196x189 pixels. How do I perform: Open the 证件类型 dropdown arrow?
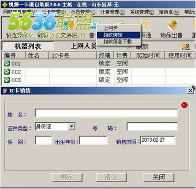coord(72,127)
